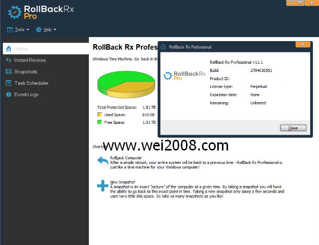
Task: Click the Free Space 1.01 TB value
Action: pyautogui.click(x=149, y=122)
